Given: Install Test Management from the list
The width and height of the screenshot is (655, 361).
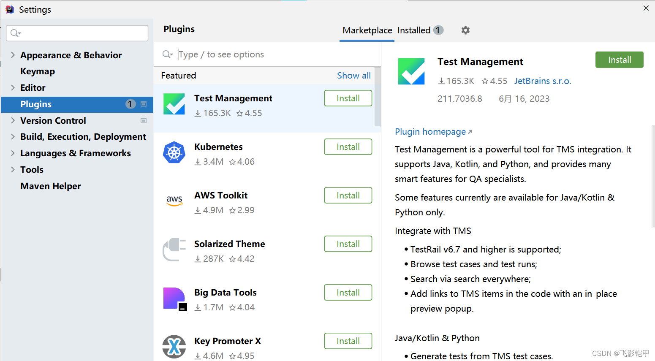Looking at the screenshot, I should tap(348, 98).
